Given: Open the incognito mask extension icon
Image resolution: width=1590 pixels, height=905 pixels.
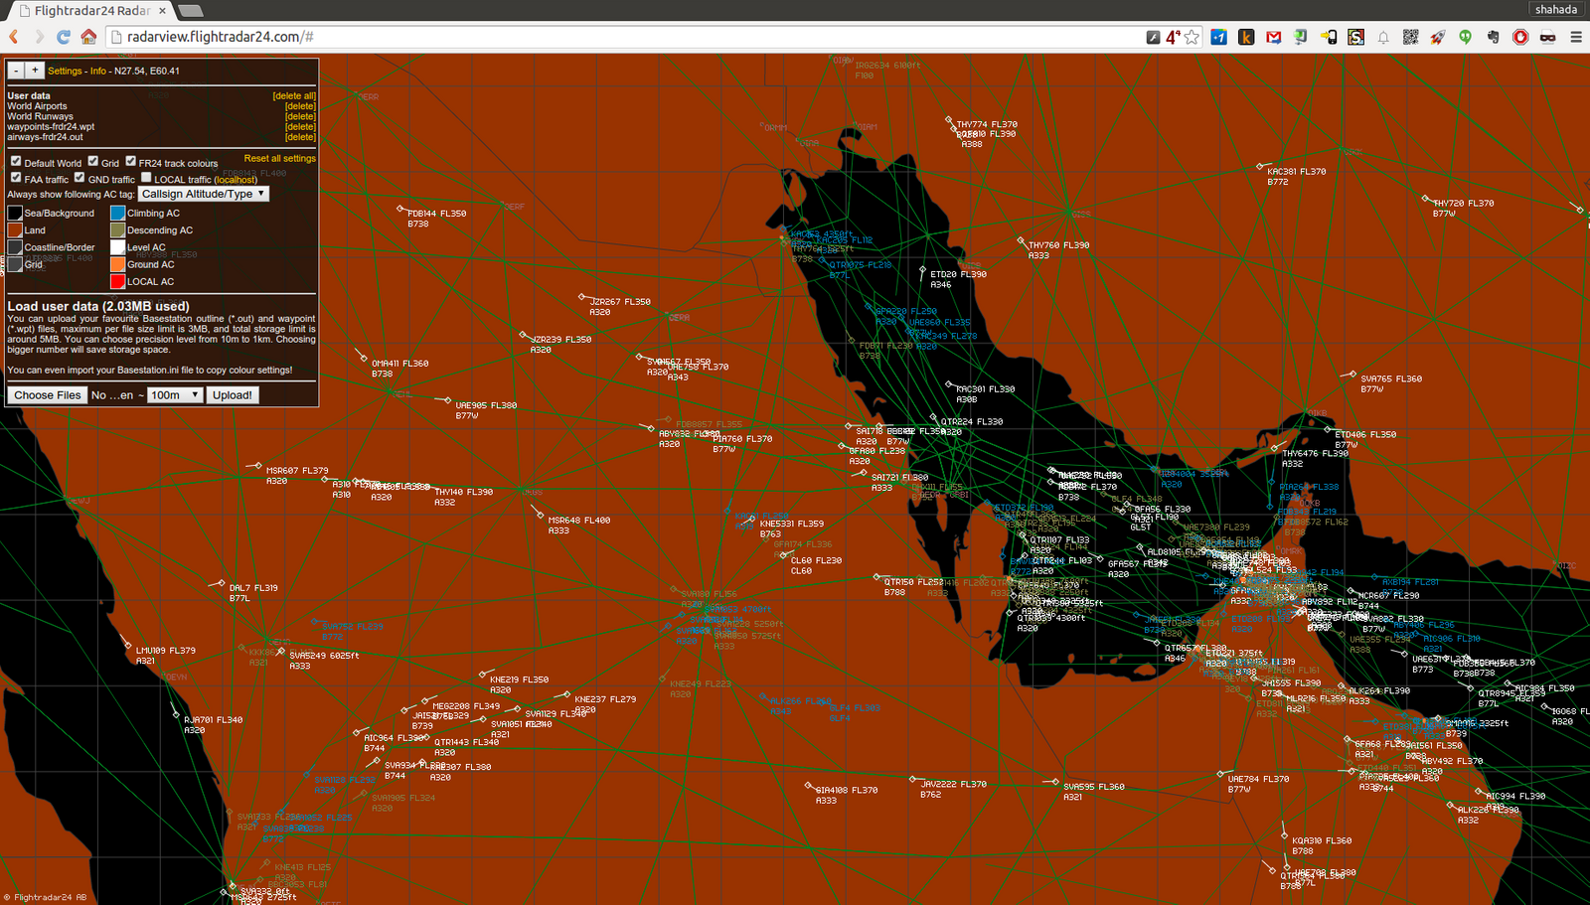Looking at the screenshot, I should (x=1547, y=37).
